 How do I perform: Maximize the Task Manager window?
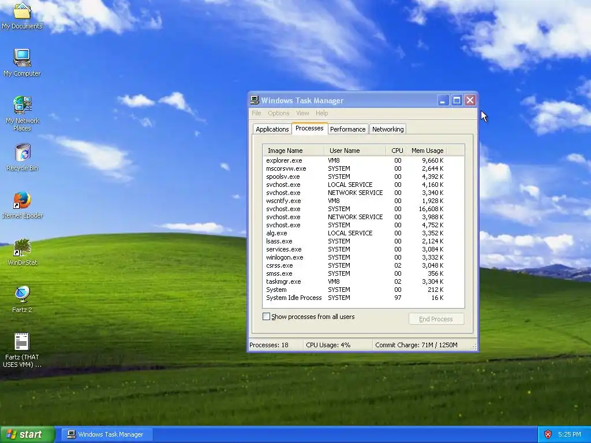click(x=457, y=100)
